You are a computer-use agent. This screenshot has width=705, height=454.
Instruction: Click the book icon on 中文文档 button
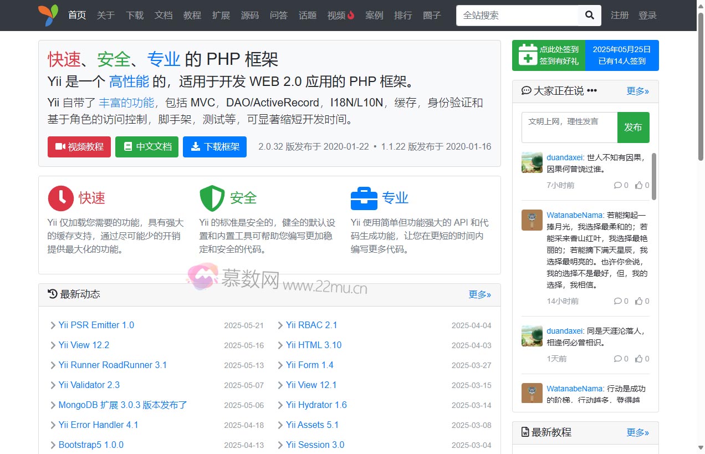[x=127, y=147]
